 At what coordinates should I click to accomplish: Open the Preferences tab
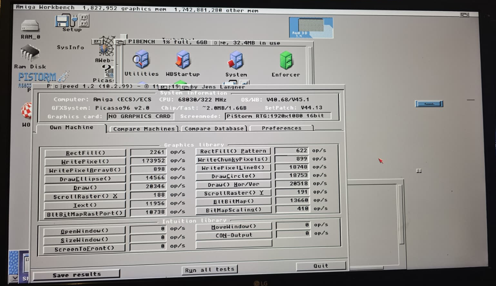[281, 128]
